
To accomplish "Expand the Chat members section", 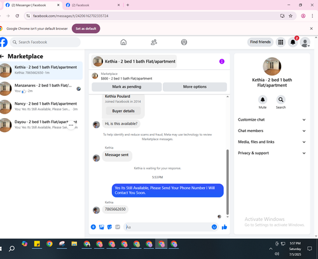I will pos(272,131).
